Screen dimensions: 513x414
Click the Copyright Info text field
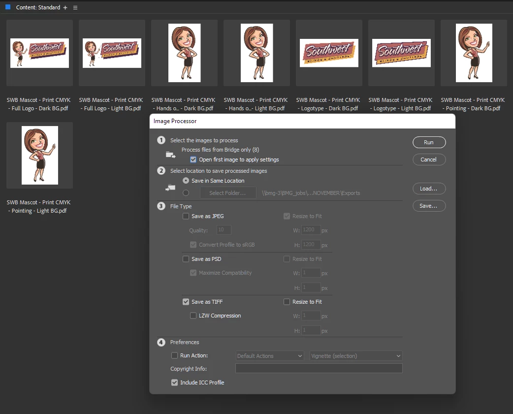point(319,368)
